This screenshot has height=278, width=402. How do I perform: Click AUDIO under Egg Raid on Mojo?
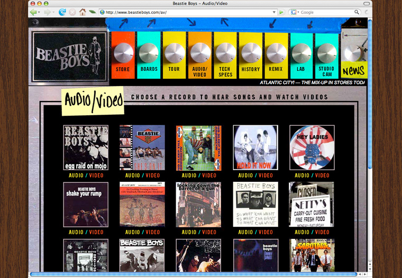pyautogui.click(x=76, y=175)
